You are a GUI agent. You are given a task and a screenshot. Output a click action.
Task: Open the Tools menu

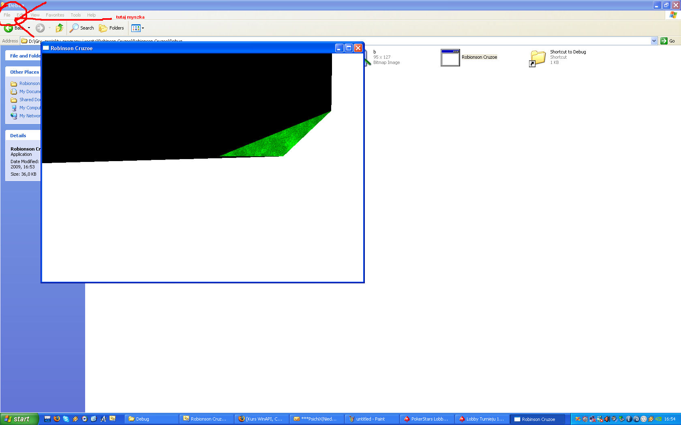(x=75, y=15)
